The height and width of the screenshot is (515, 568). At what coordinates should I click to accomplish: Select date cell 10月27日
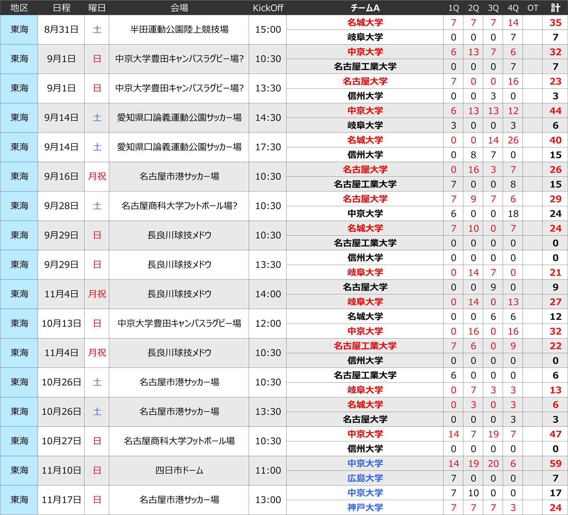pos(61,441)
